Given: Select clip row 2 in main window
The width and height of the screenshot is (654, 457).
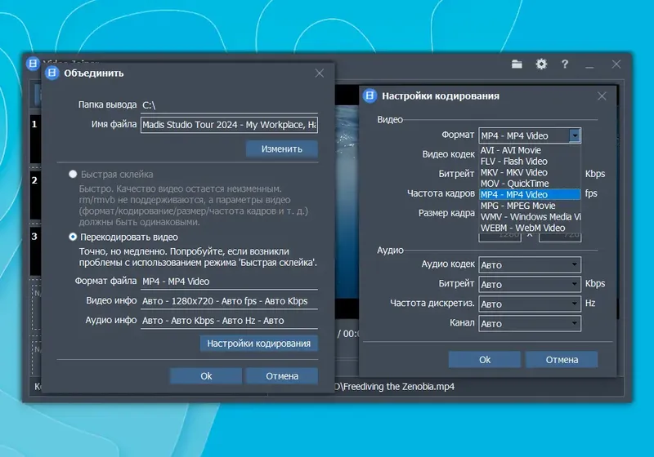Looking at the screenshot, I should point(35,195).
